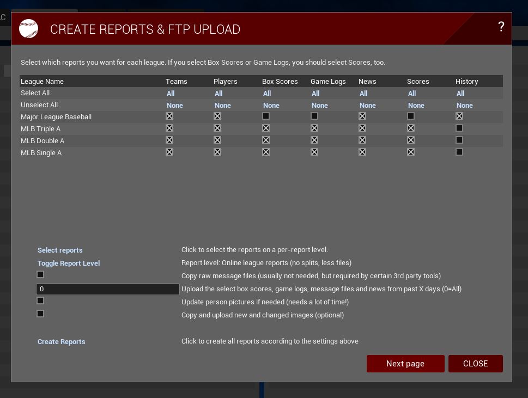Screen dimensions: 528x398
Task: Uncheck Teams for Major League Baseball
Action: click(169, 116)
